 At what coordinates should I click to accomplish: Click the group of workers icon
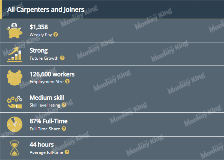tap(14, 78)
